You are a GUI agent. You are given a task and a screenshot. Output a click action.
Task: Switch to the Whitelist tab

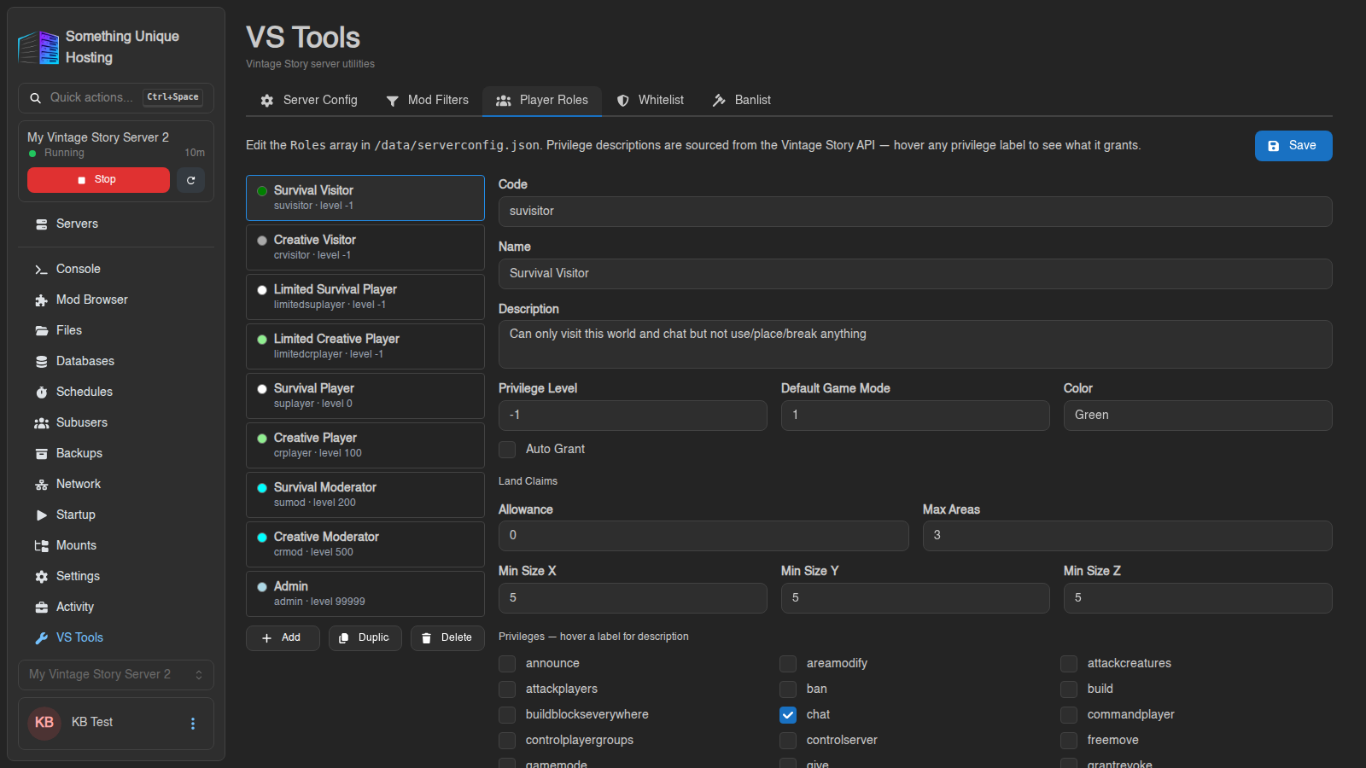(x=651, y=101)
